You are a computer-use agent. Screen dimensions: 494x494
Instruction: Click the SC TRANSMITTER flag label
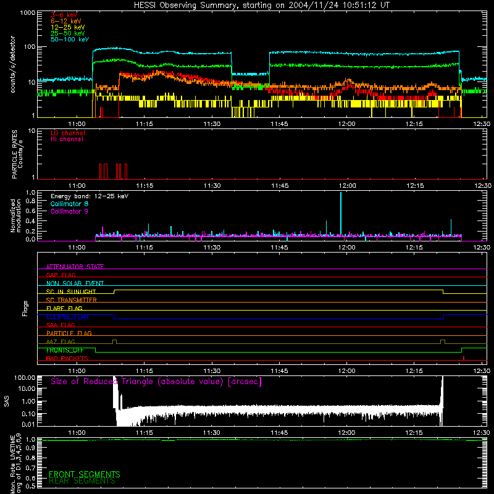(71, 299)
